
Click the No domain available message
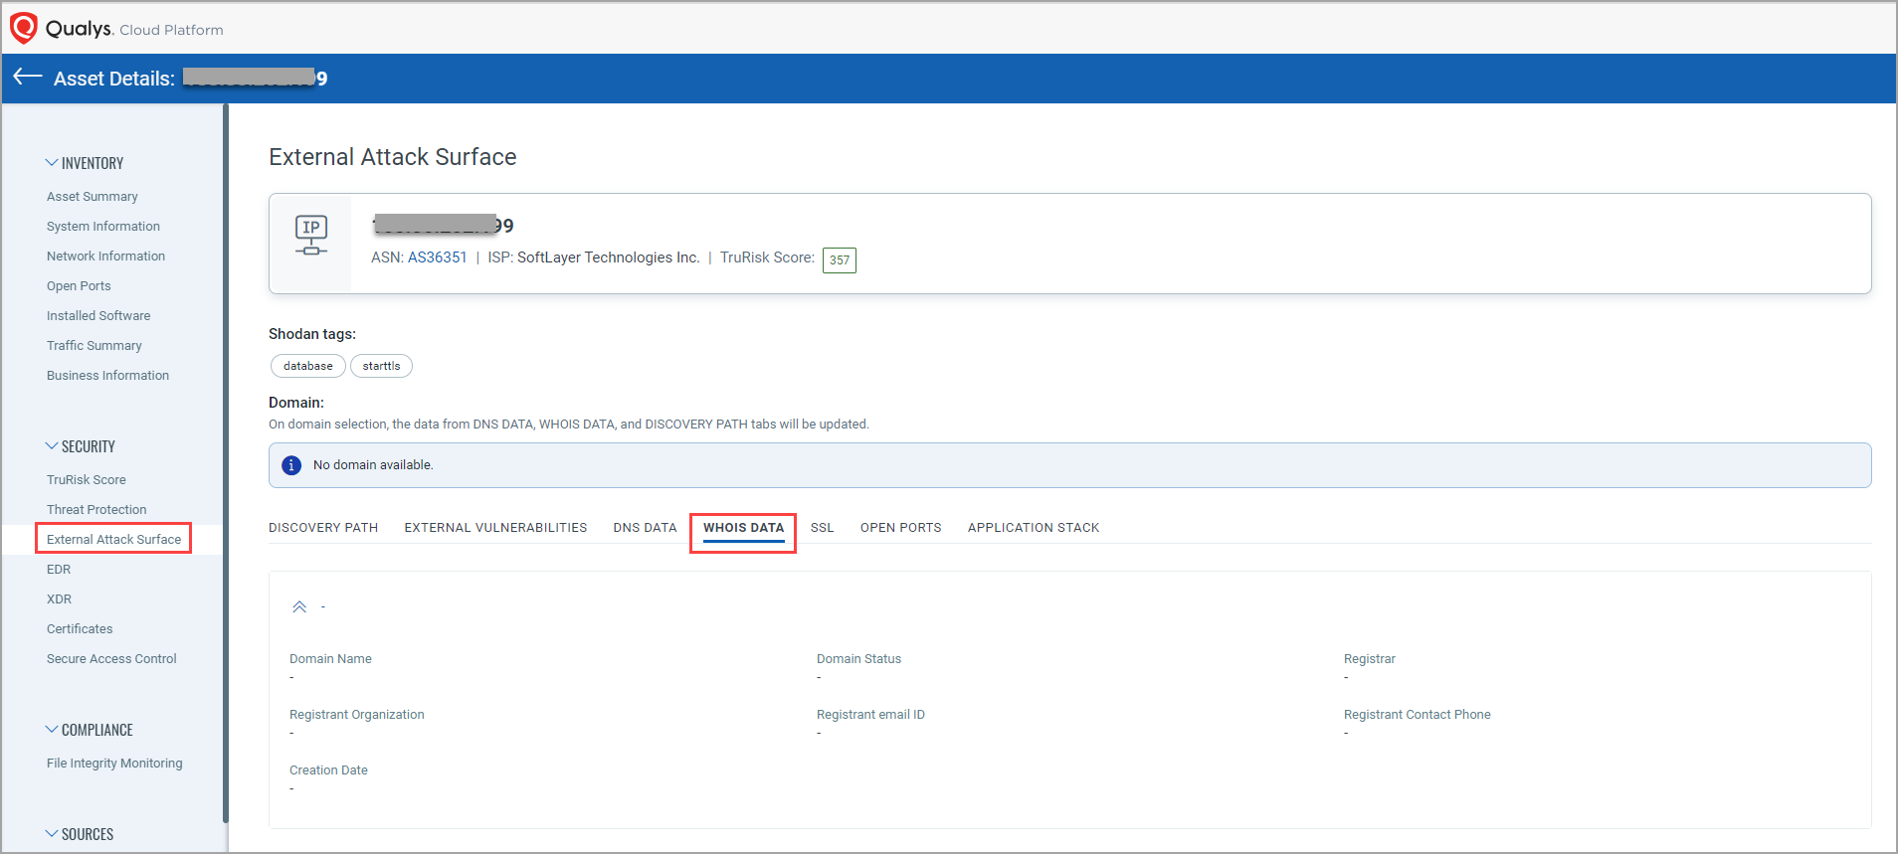click(373, 465)
